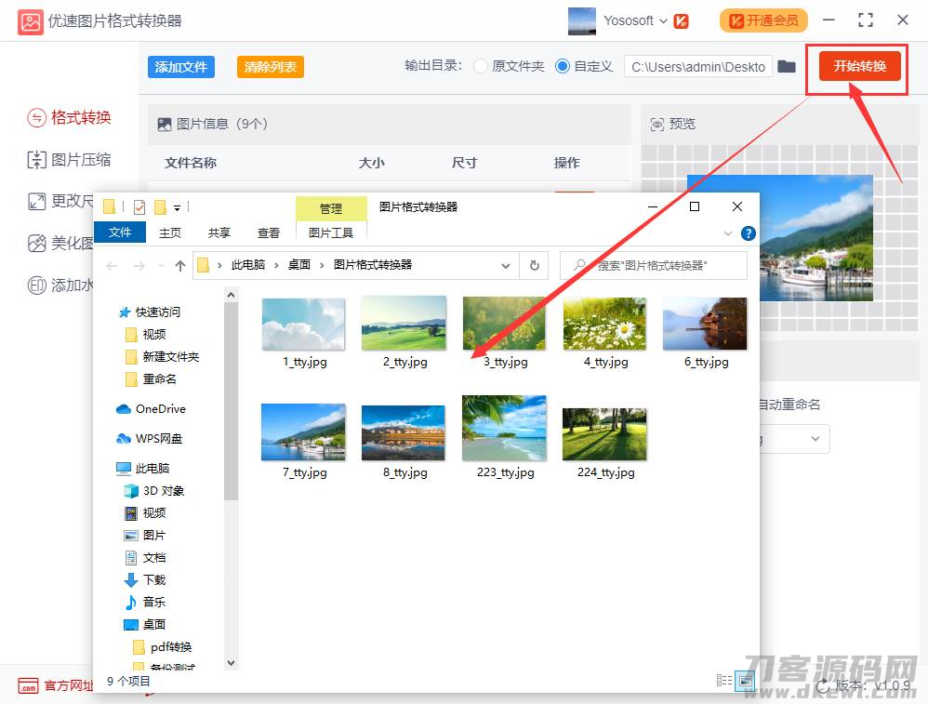Click the VIP badge icon next to Yososoft
Screen dimensions: 928x704
tap(682, 21)
